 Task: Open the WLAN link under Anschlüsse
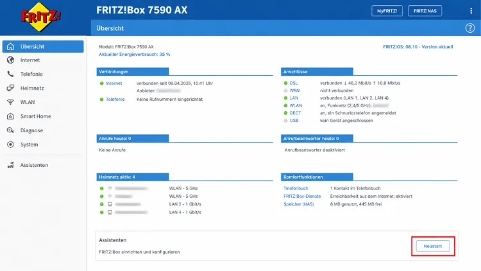296,105
